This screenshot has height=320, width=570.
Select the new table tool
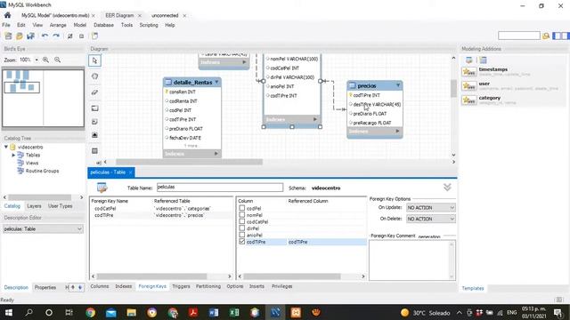click(94, 150)
